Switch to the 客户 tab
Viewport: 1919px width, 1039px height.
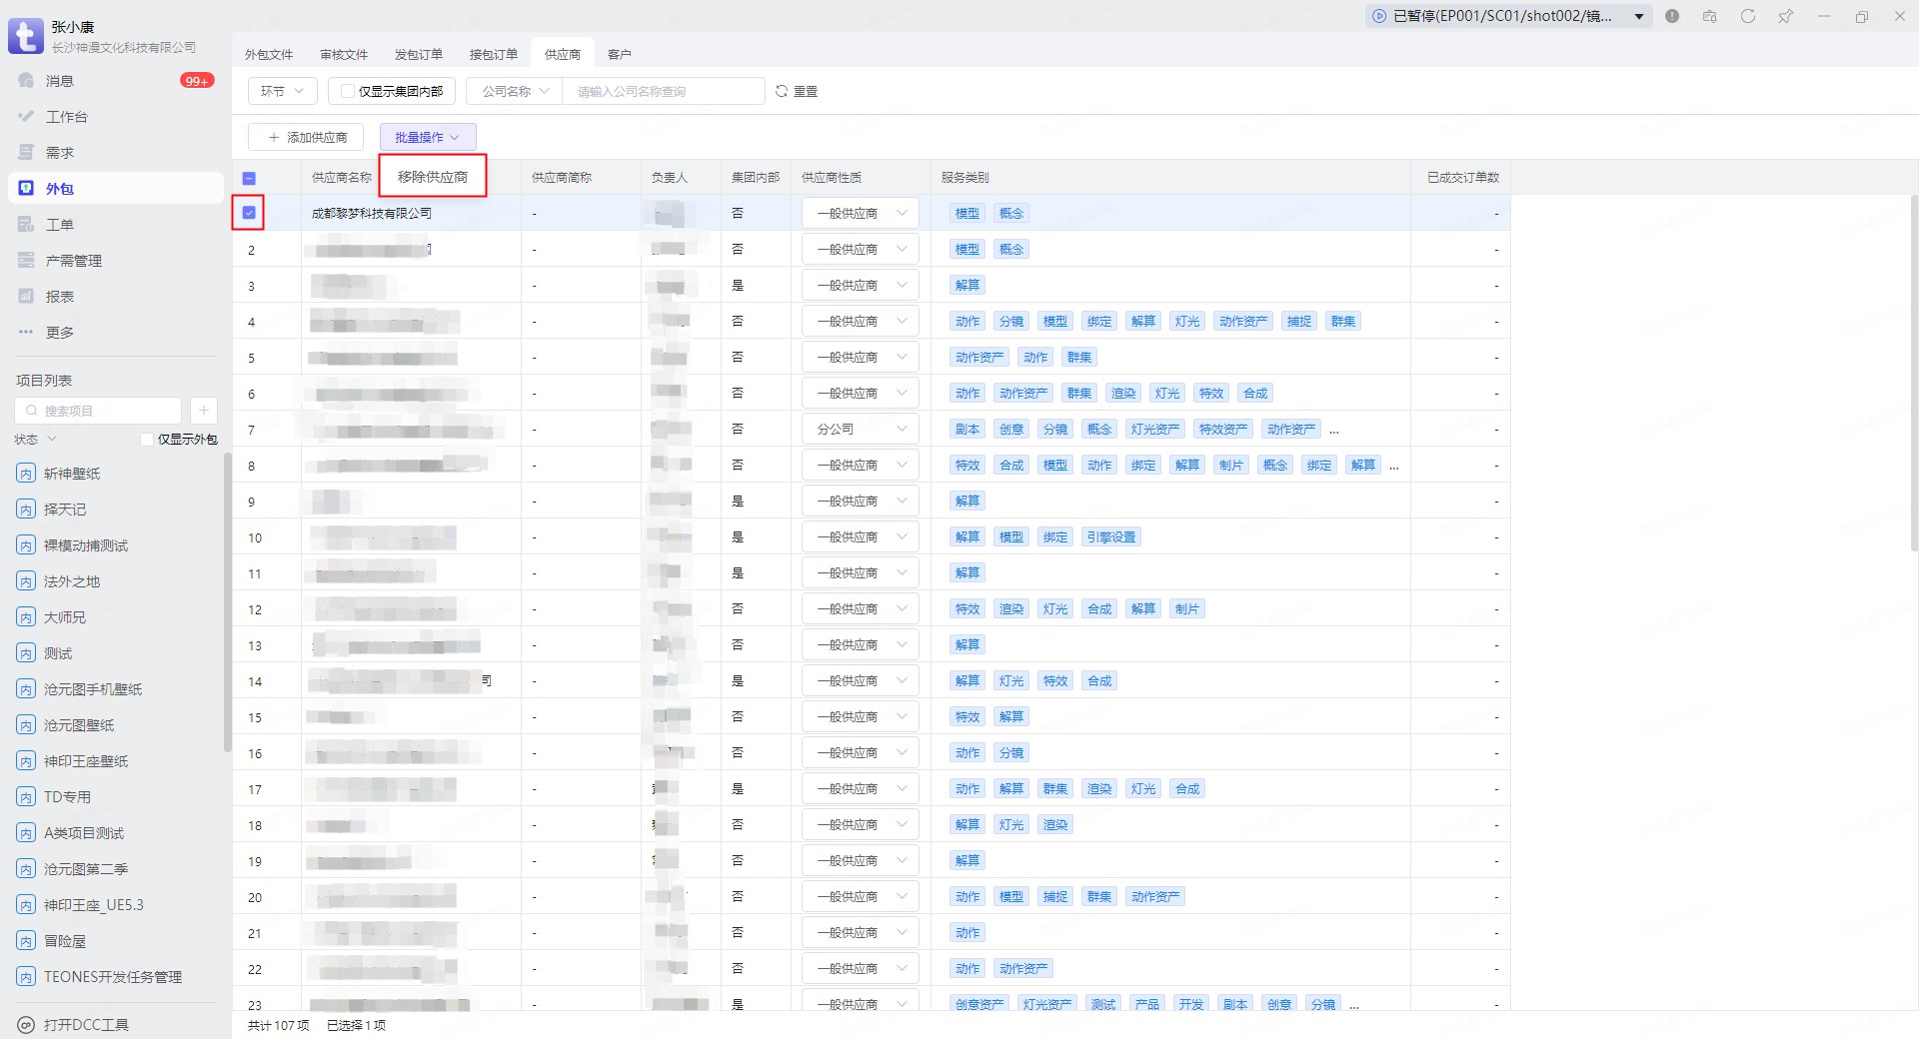coord(619,55)
